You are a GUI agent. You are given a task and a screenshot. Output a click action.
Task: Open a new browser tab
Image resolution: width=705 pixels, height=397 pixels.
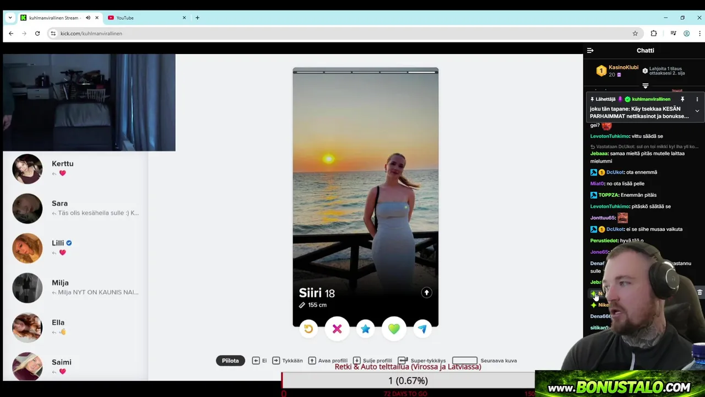point(197,18)
